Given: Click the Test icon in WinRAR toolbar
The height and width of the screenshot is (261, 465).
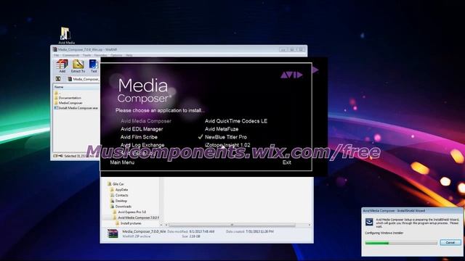Looking at the screenshot, I should coord(94,66).
